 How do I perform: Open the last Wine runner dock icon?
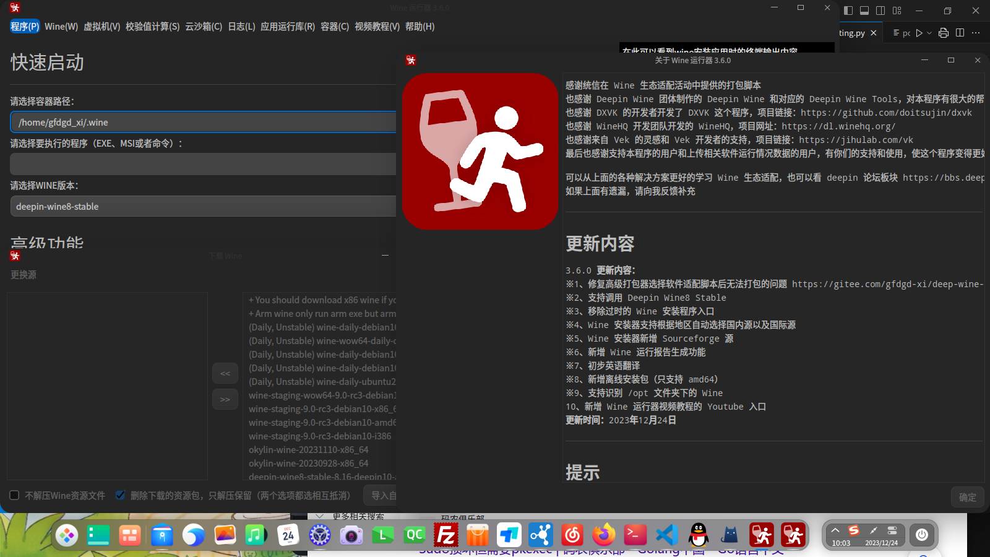793,535
